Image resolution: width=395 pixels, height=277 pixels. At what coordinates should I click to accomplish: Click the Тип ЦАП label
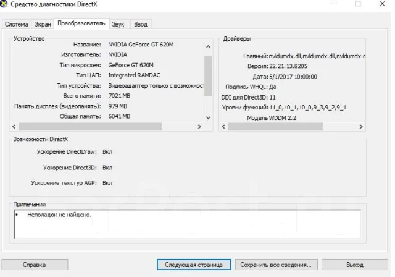[88, 75]
